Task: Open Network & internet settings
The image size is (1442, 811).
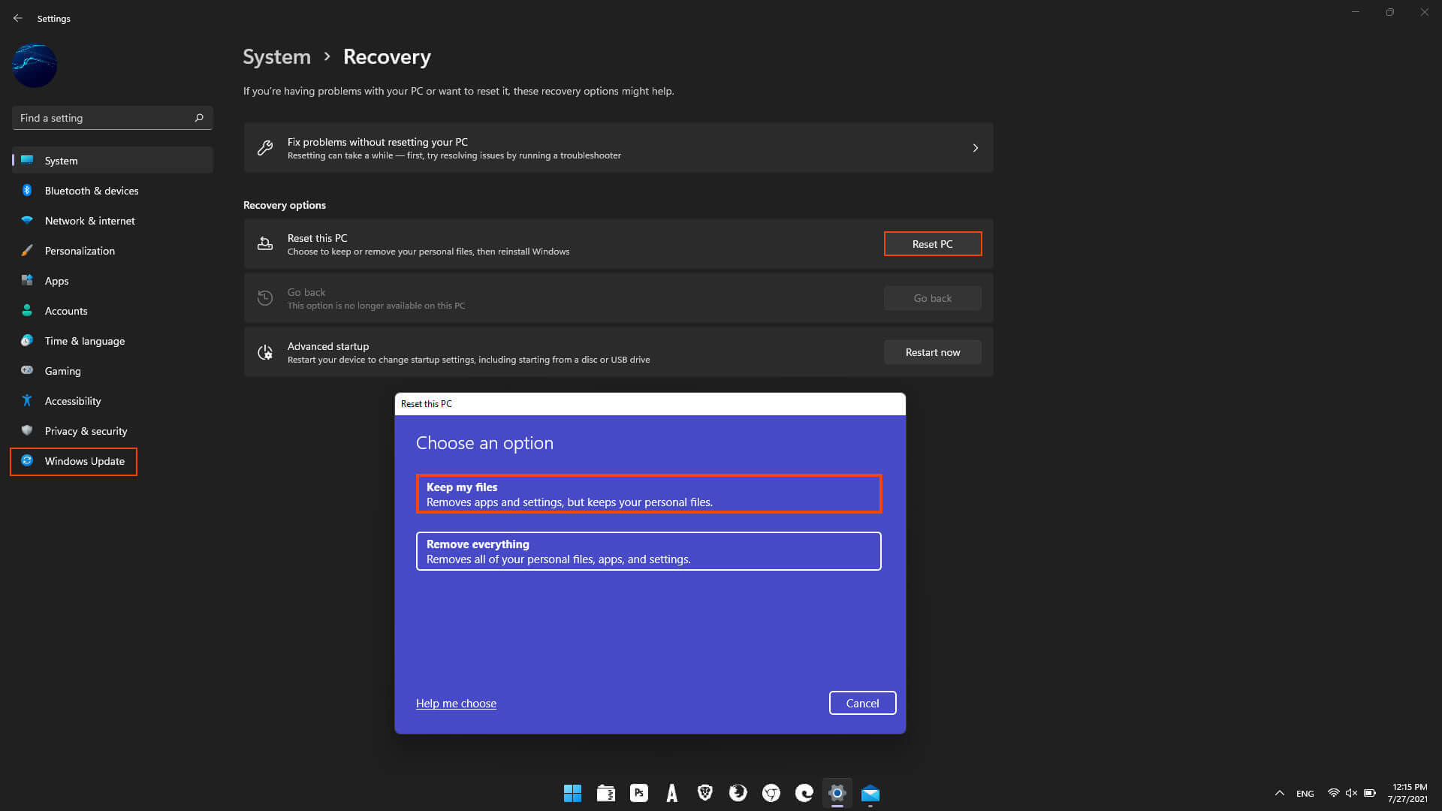Action: (x=89, y=220)
